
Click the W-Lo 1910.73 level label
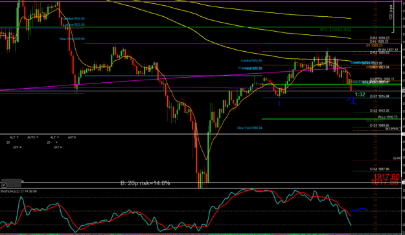coord(388,117)
